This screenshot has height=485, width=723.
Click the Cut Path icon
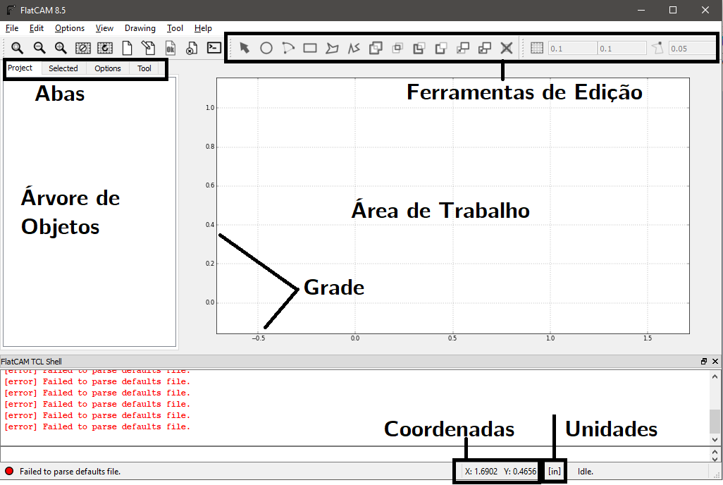pos(441,48)
